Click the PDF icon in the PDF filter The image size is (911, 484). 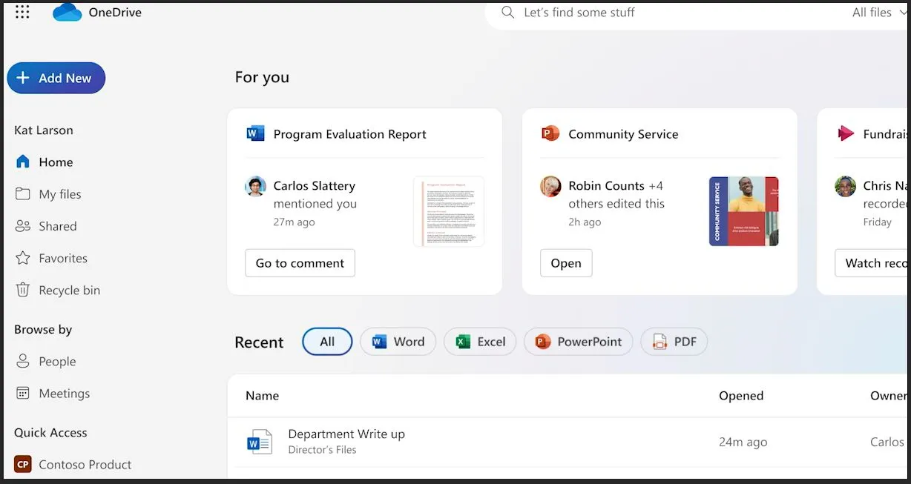[660, 342]
